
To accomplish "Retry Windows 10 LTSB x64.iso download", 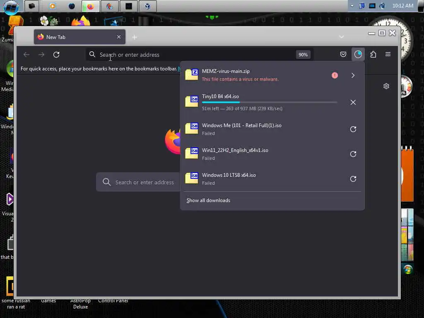I will point(353,179).
